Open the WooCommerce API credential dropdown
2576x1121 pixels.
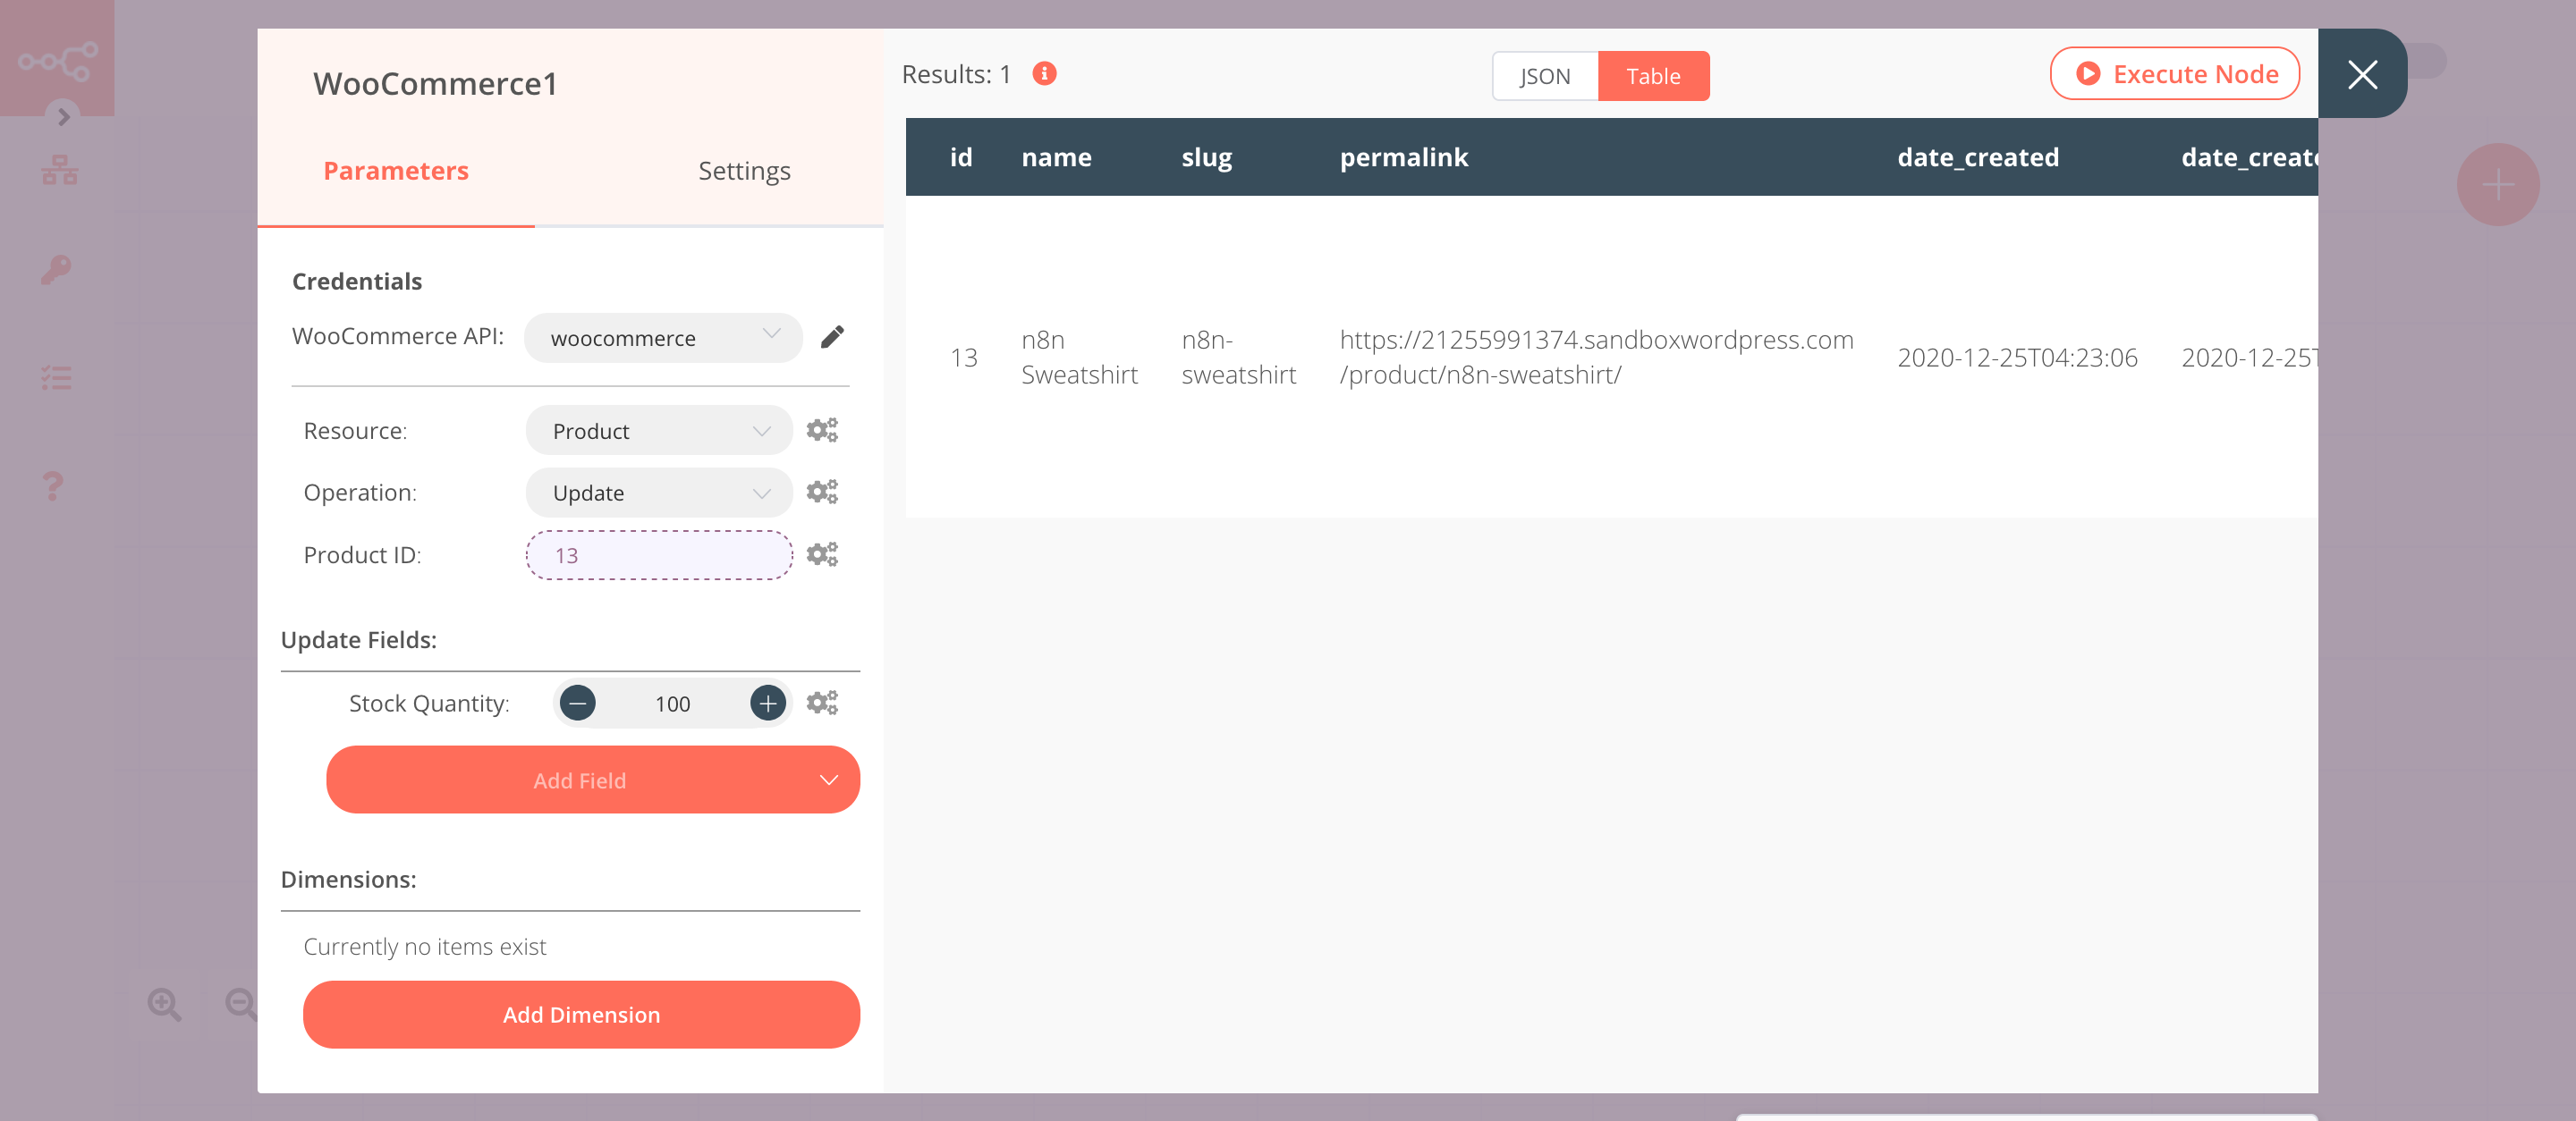(x=662, y=338)
